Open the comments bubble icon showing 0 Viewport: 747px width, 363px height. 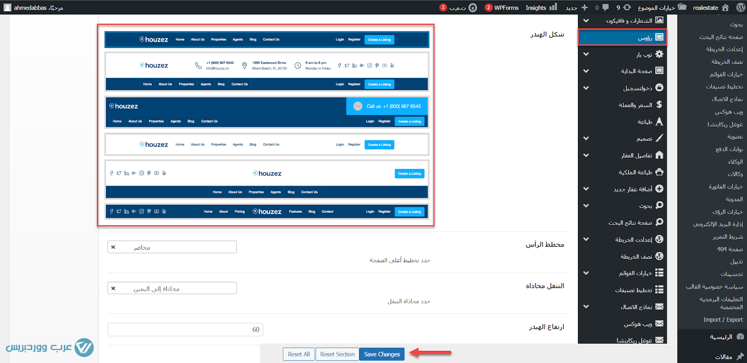click(x=606, y=7)
